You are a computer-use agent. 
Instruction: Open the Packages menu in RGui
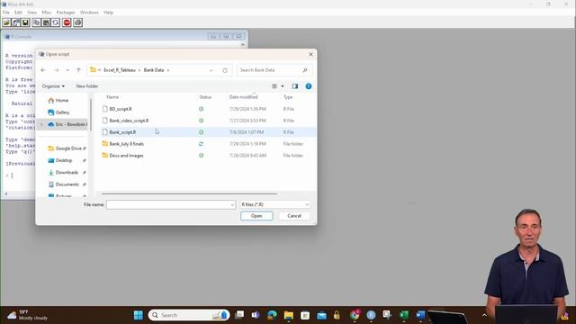(x=66, y=13)
